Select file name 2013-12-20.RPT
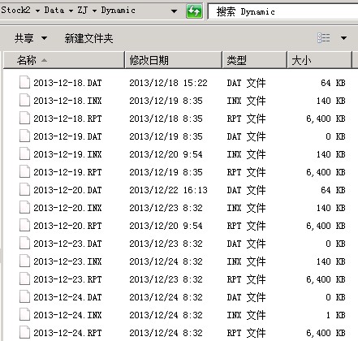 67,226
